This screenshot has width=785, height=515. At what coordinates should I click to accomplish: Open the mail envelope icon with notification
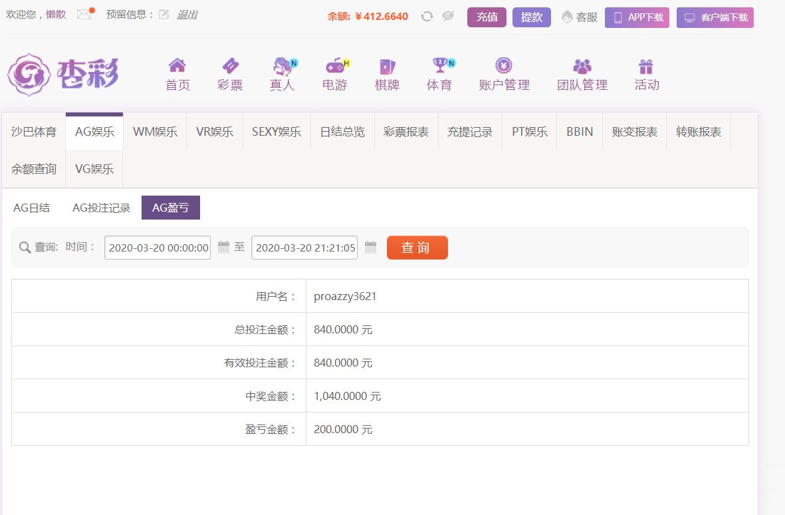click(x=86, y=13)
